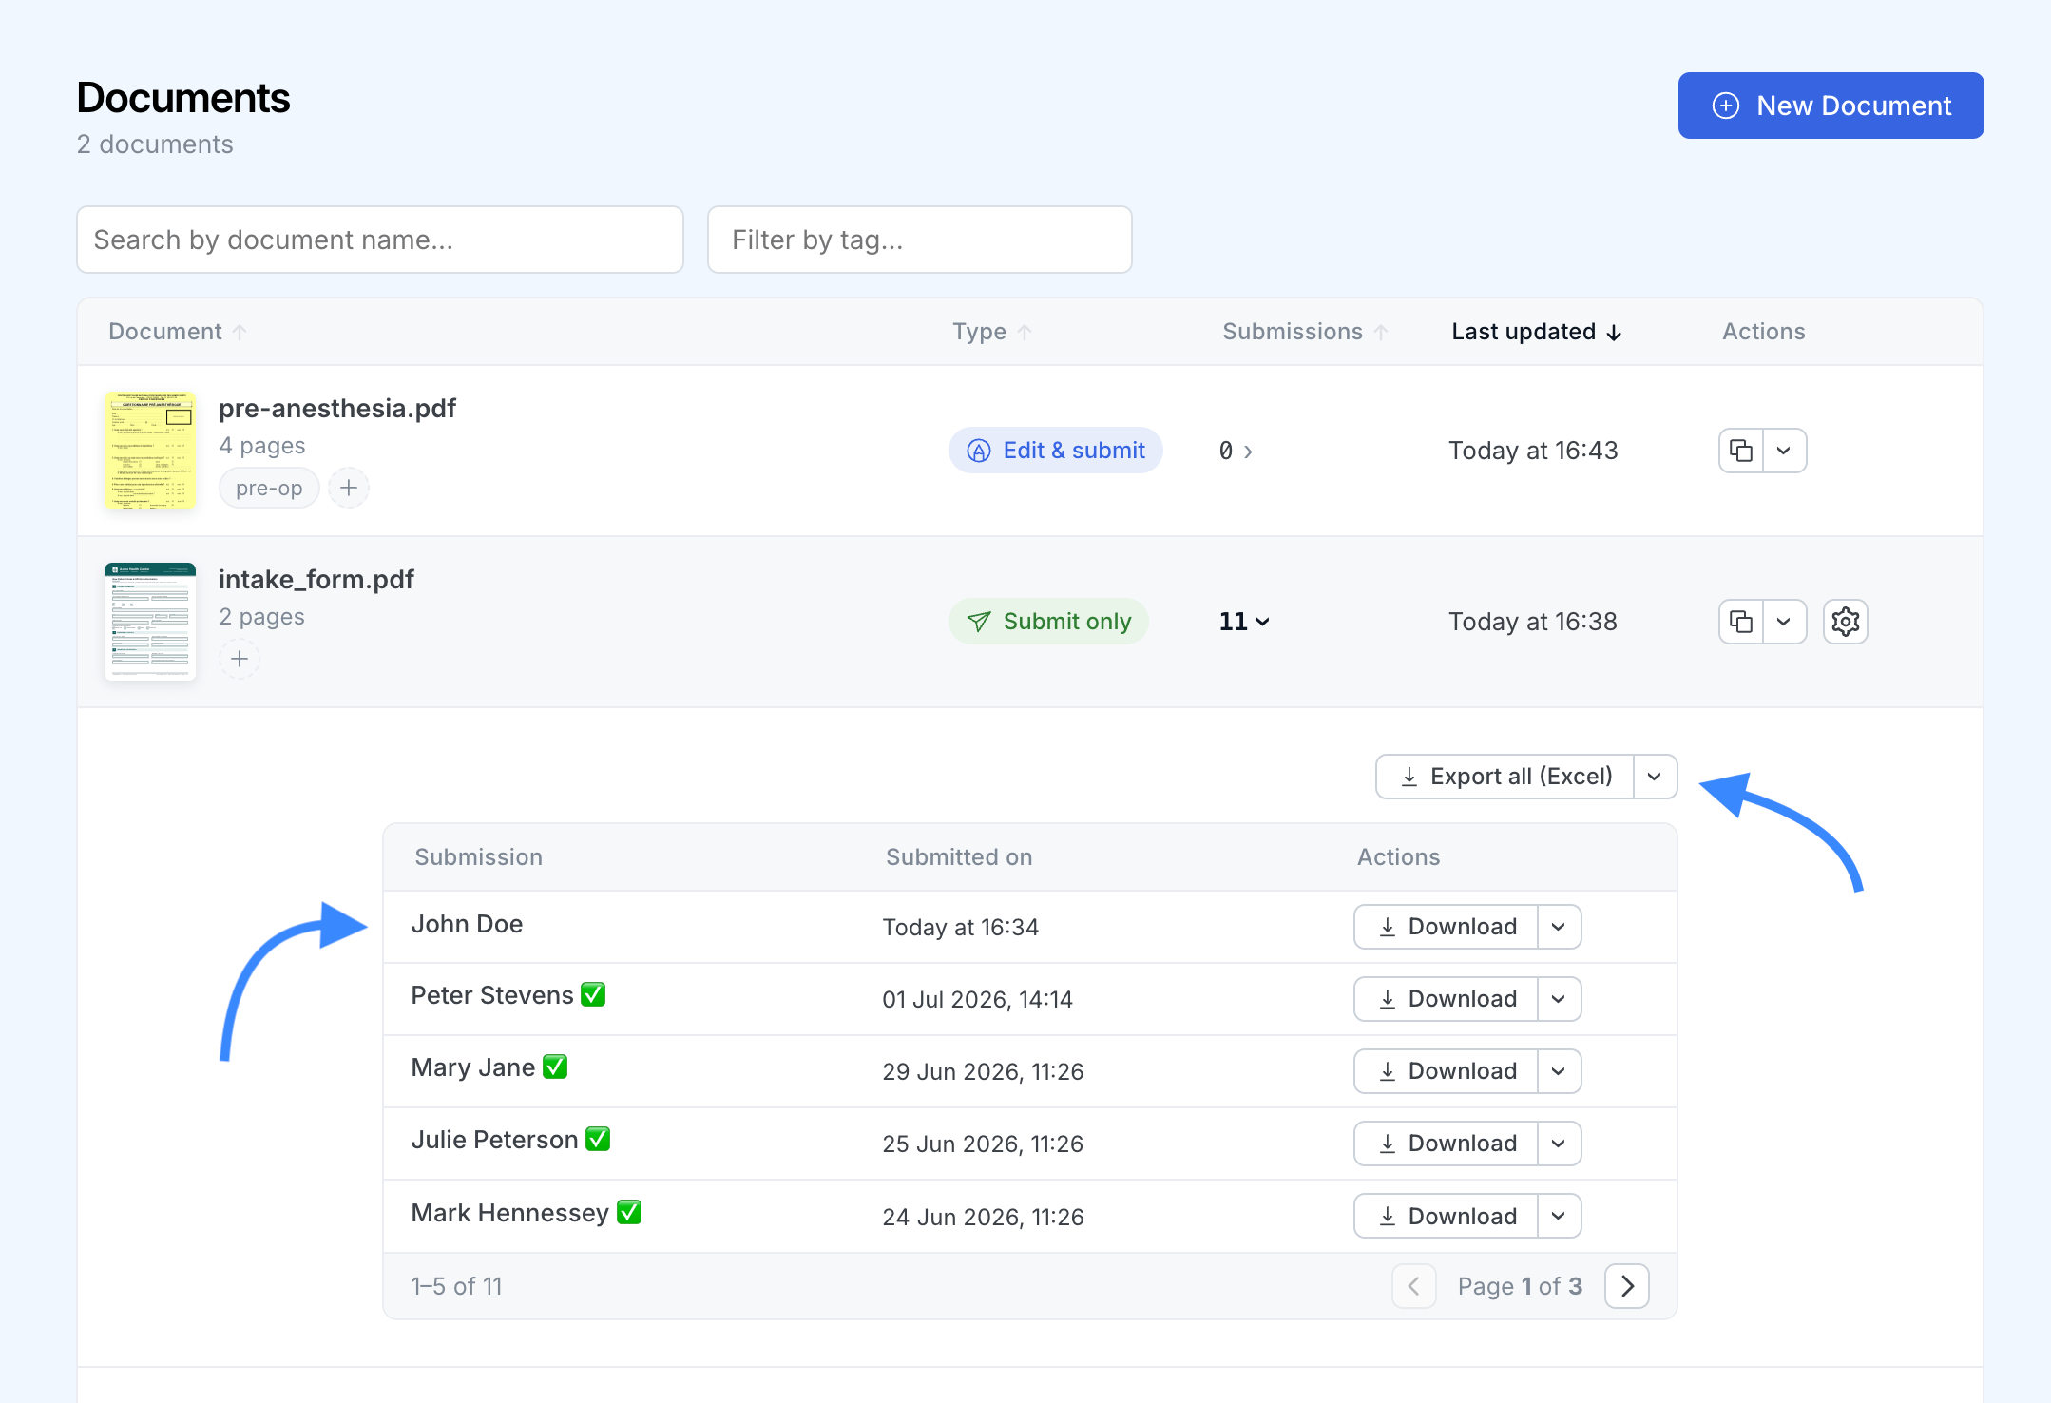This screenshot has height=1403, width=2051.
Task: Expand download options for John Doe
Action: pyautogui.click(x=1559, y=927)
